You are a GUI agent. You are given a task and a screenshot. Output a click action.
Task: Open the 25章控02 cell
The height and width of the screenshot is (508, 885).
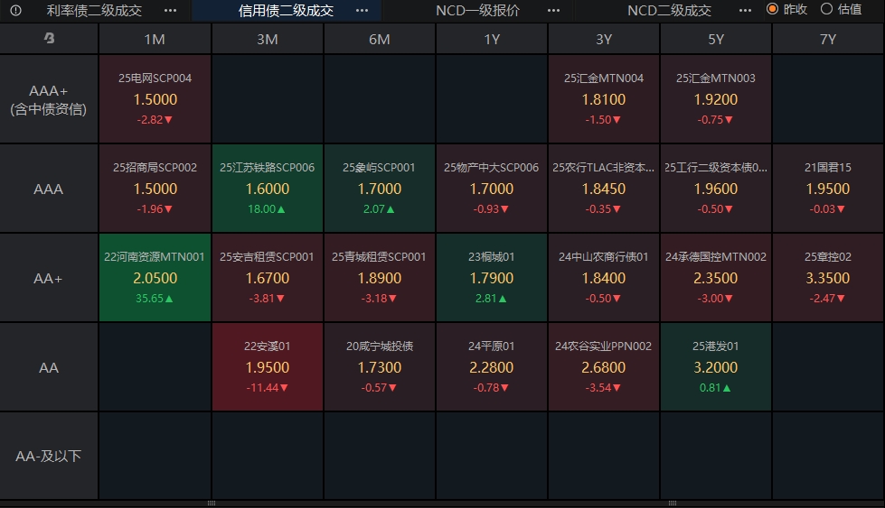click(828, 278)
